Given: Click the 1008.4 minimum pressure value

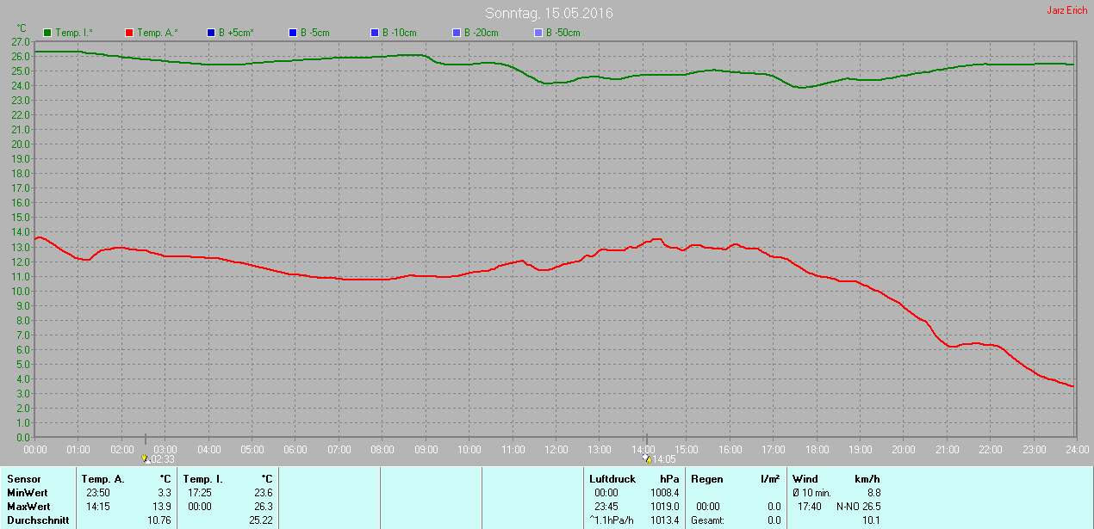Looking at the screenshot, I should [x=665, y=493].
